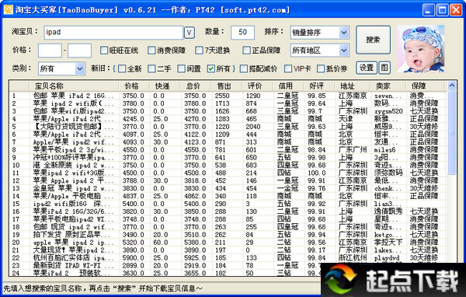Select row 9 冲冠+100%好评苹果ipa

point(228,158)
